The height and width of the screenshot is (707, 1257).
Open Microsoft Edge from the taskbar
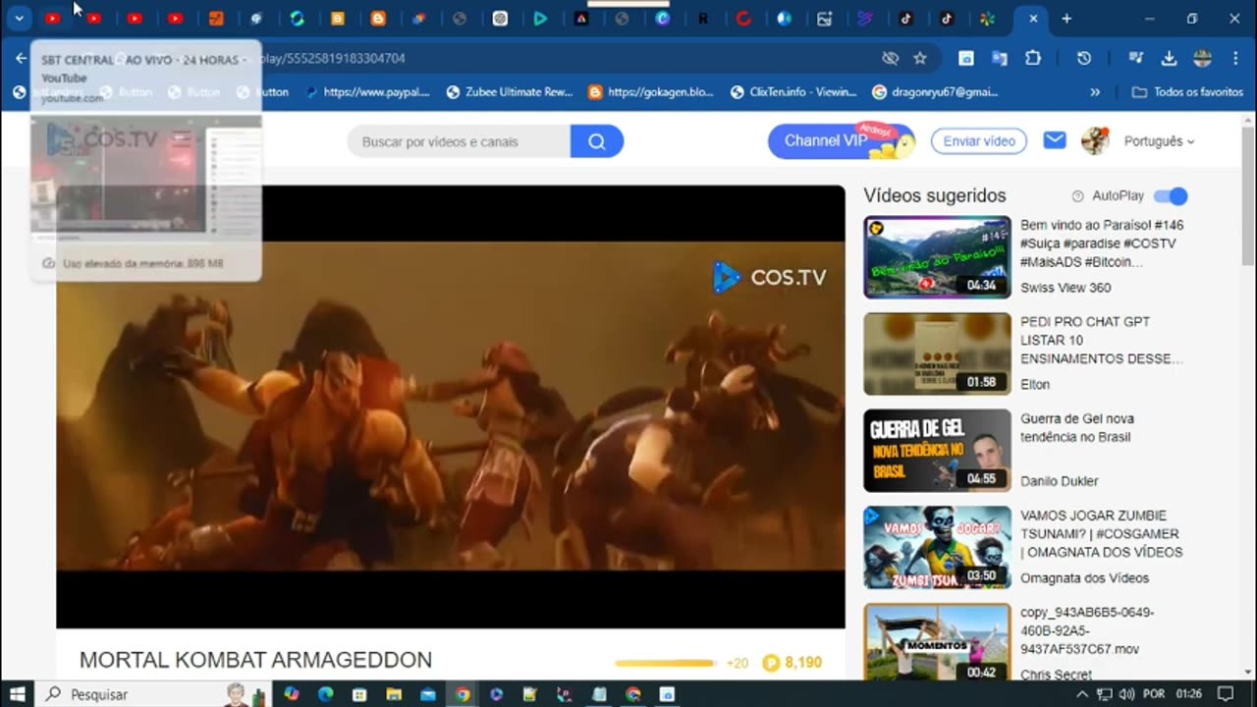(x=325, y=694)
